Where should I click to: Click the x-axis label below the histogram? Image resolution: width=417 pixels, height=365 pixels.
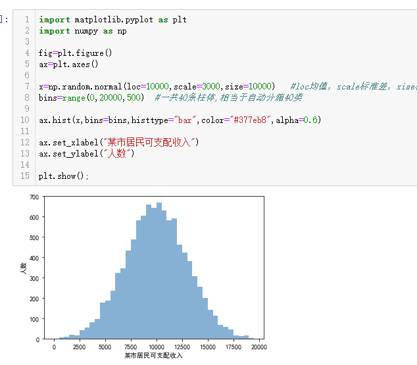click(153, 356)
